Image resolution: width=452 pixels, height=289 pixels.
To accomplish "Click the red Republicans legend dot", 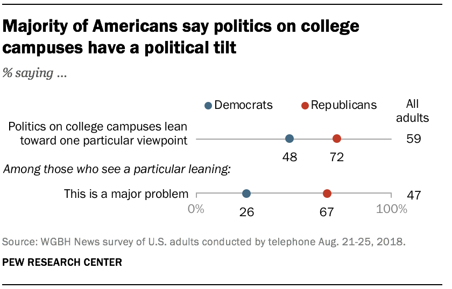I will tap(305, 106).
